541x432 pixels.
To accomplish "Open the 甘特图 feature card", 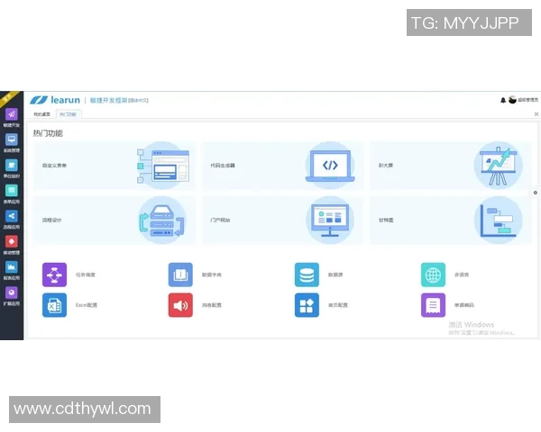I will (x=450, y=220).
